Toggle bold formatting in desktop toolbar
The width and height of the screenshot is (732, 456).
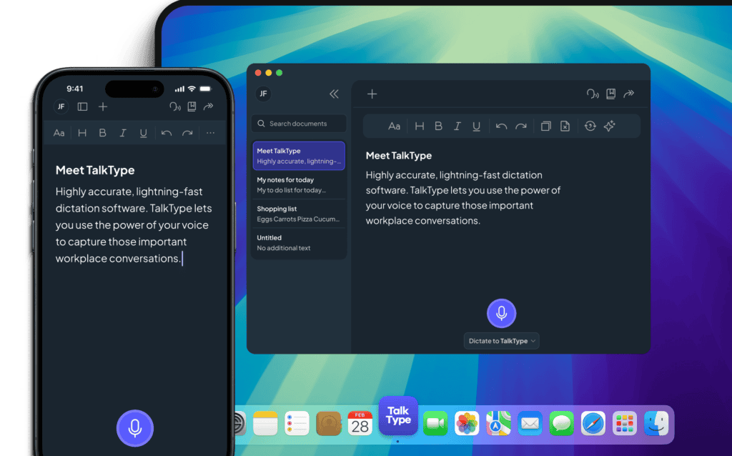438,127
